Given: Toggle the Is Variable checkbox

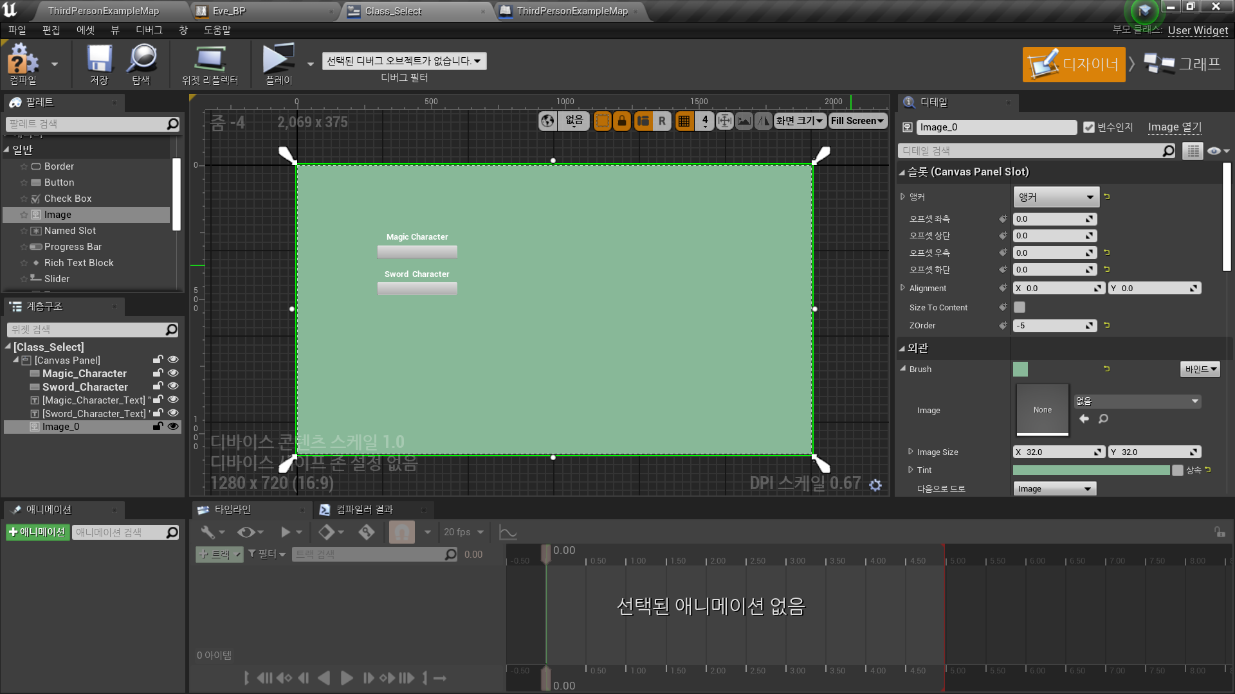Looking at the screenshot, I should click(1089, 127).
